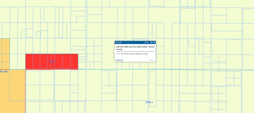
Task: Select the rightmost red highlighted parcel
Action: point(74,61)
